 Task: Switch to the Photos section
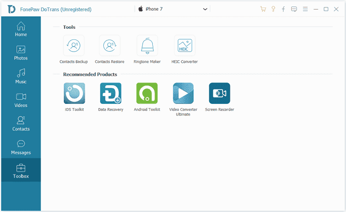(x=21, y=53)
